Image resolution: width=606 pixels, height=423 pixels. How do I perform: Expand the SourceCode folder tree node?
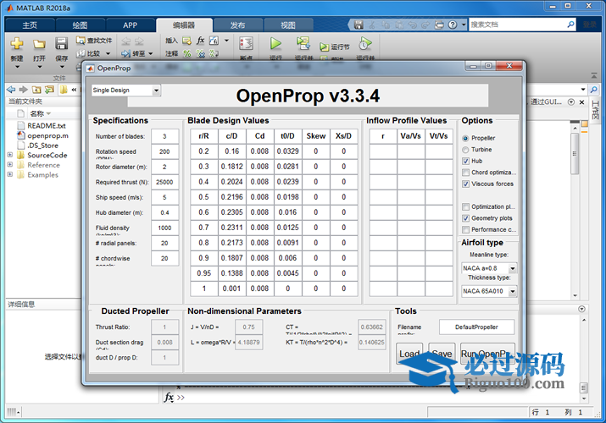(10, 155)
